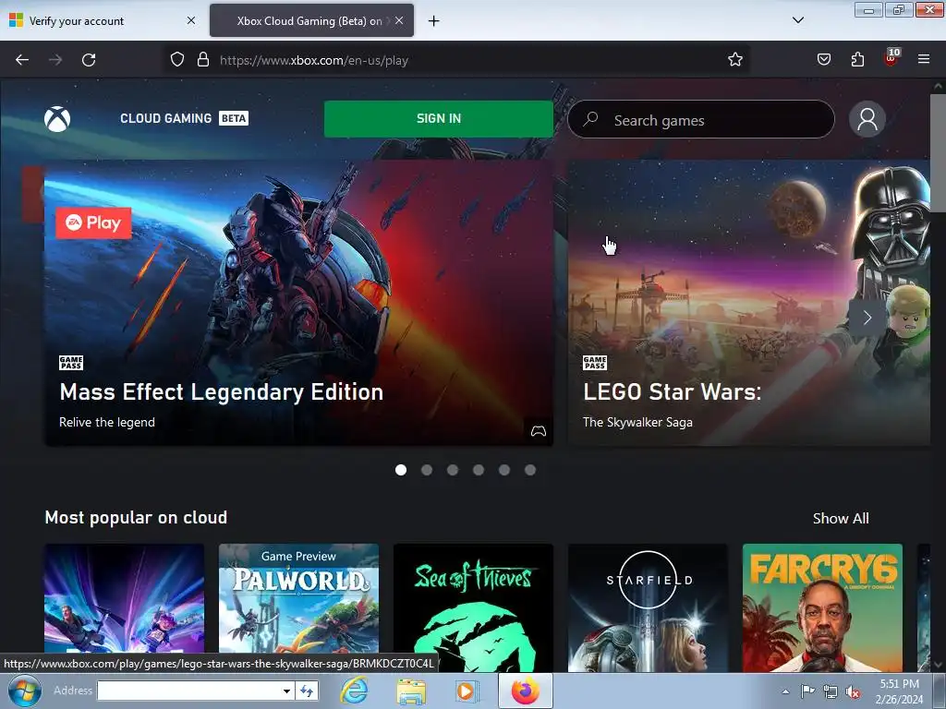946x709 pixels.
Task: Select the third carousel dot
Action: click(x=453, y=470)
